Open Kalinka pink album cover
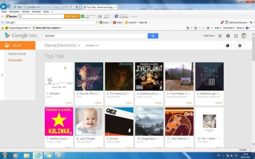The height and width of the screenshot is (159, 255). [59, 121]
